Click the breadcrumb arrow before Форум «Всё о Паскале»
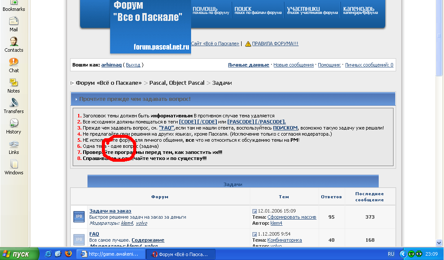Screen dimensions: 444x260 [72, 83]
